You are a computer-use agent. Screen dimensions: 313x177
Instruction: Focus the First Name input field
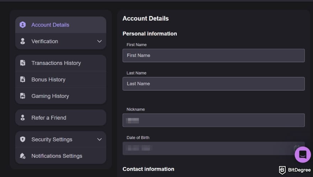click(x=214, y=55)
